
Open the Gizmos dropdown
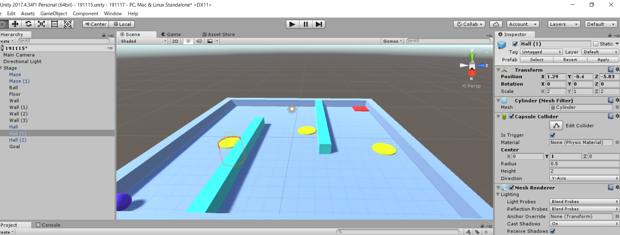(x=392, y=41)
